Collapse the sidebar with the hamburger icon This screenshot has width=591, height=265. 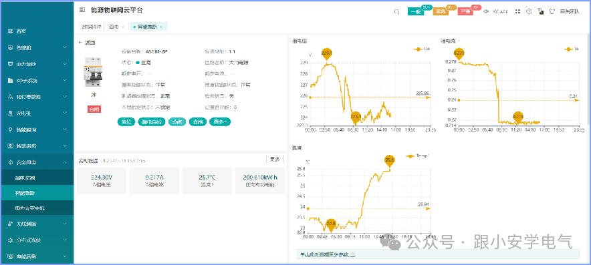82,10
